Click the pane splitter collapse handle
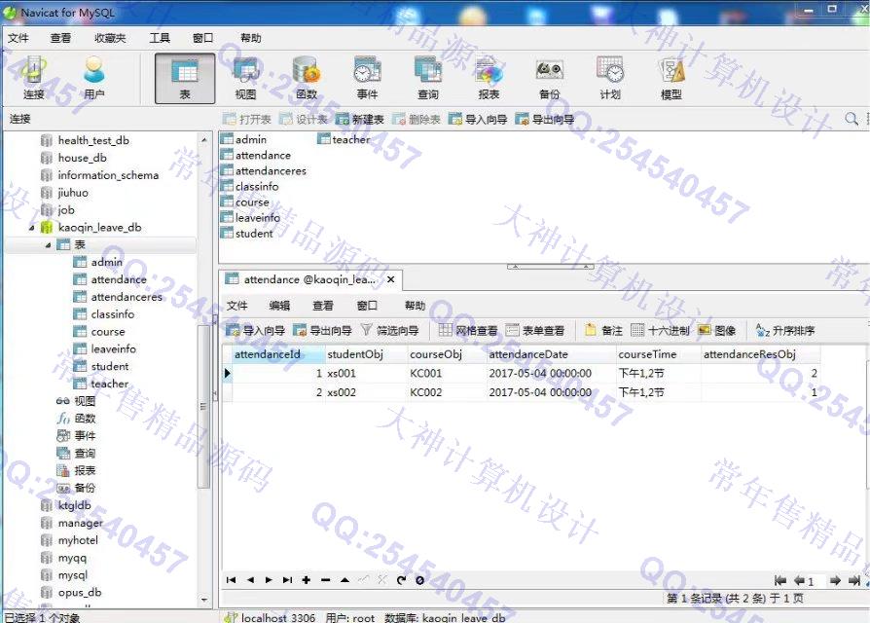The image size is (870, 623). click(x=550, y=267)
